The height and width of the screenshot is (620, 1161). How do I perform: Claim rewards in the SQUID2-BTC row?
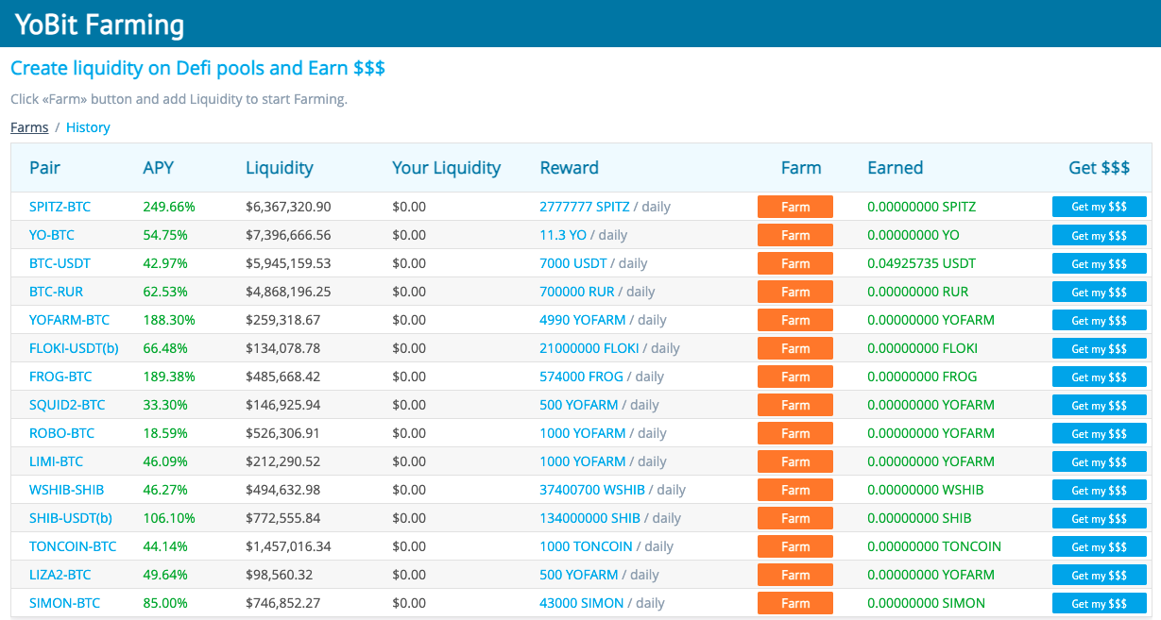coord(1100,405)
